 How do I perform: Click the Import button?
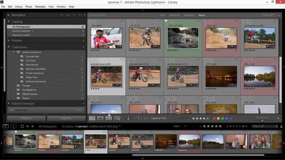tap(26, 118)
